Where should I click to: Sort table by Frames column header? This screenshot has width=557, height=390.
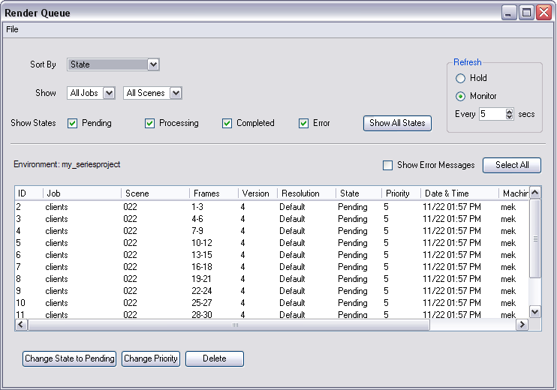[x=212, y=193]
